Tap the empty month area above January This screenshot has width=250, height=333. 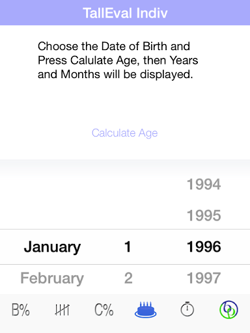coord(52,200)
